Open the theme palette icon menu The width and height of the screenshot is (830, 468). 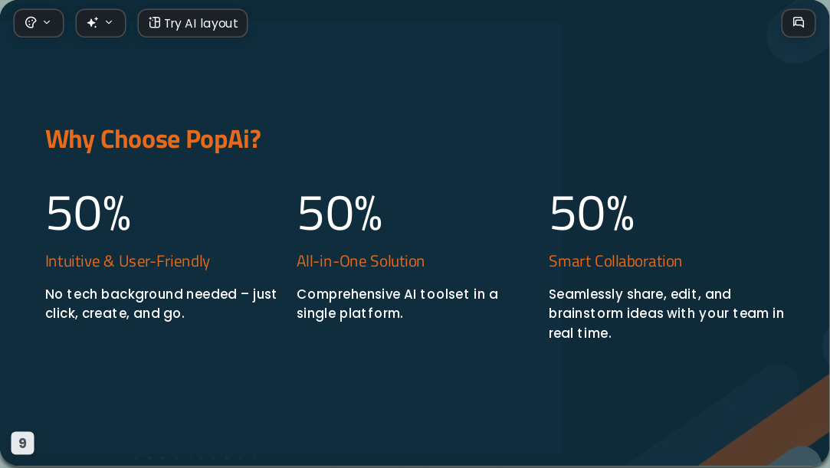(31, 23)
